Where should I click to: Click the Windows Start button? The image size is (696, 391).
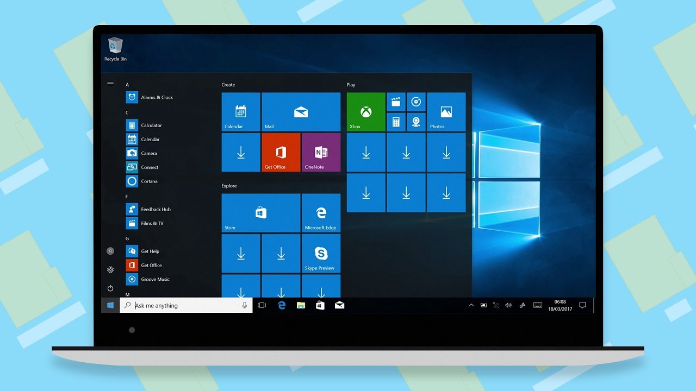point(110,305)
